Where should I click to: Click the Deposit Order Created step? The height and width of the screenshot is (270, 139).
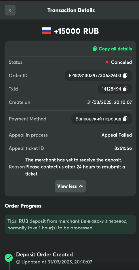[44, 254]
